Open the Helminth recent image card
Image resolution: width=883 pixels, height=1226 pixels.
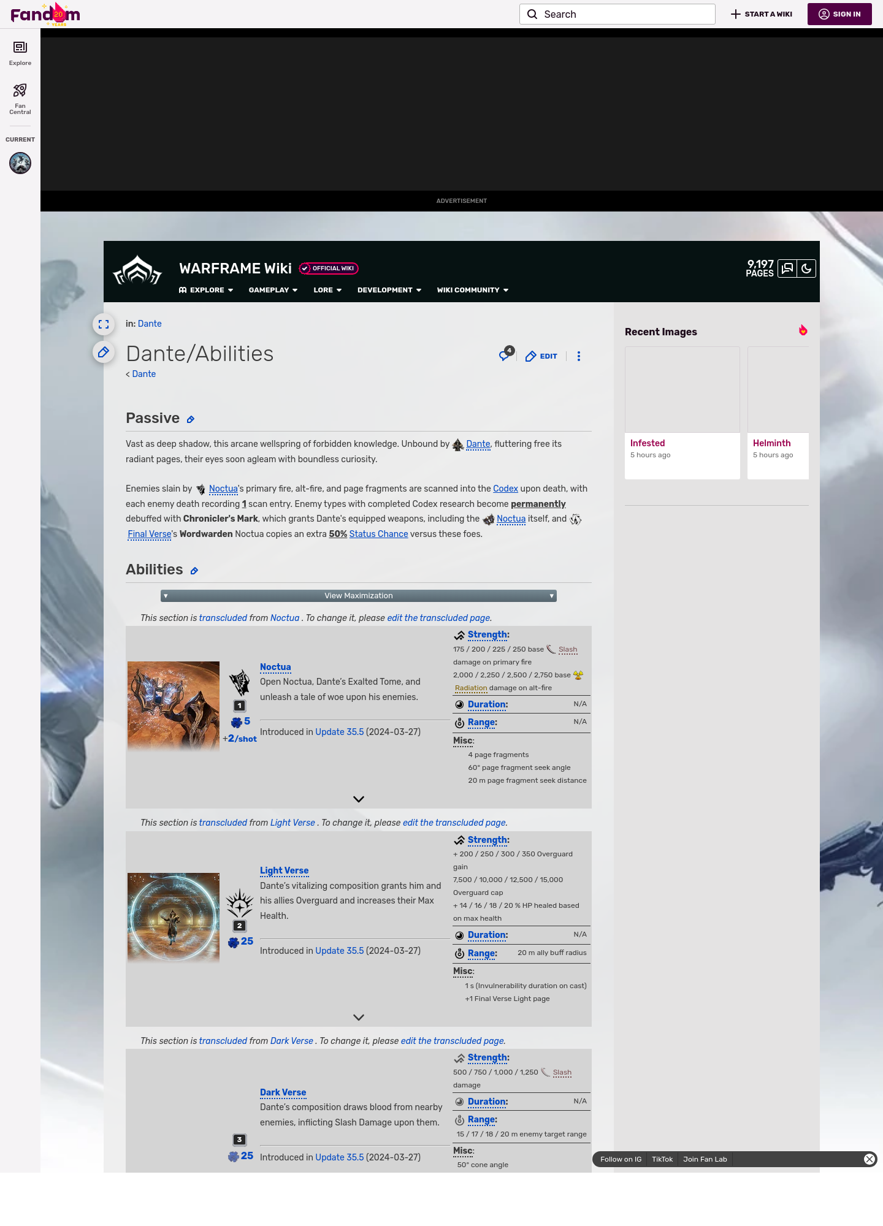[778, 413]
